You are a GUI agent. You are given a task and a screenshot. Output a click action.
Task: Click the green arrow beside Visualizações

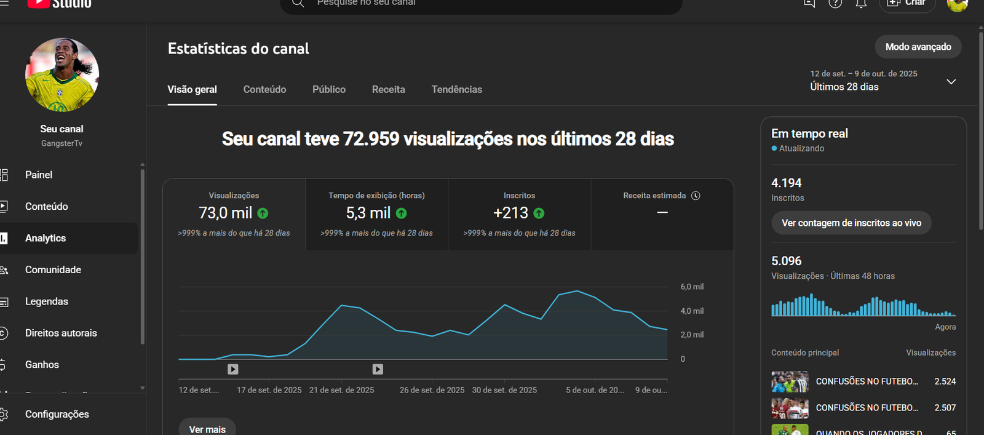coord(263,214)
